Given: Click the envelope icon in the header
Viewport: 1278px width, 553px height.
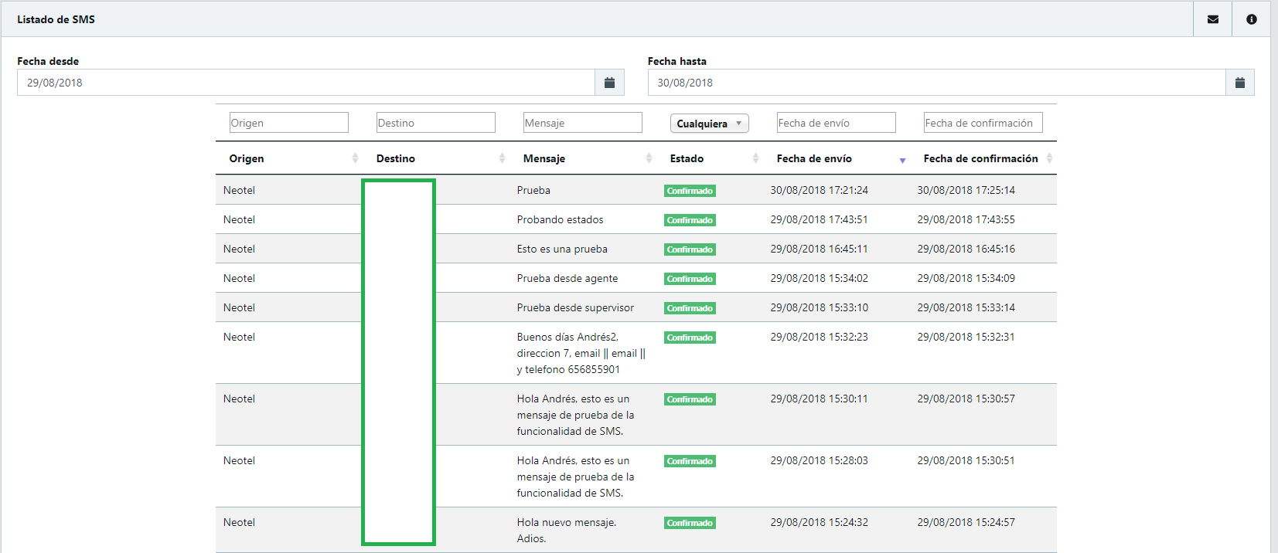Looking at the screenshot, I should click(x=1212, y=19).
